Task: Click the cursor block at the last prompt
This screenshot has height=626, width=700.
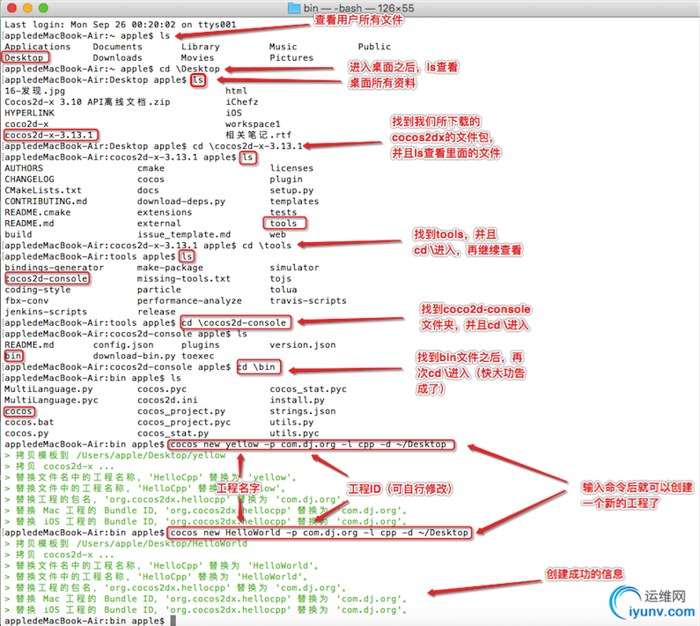Action: [x=173, y=621]
